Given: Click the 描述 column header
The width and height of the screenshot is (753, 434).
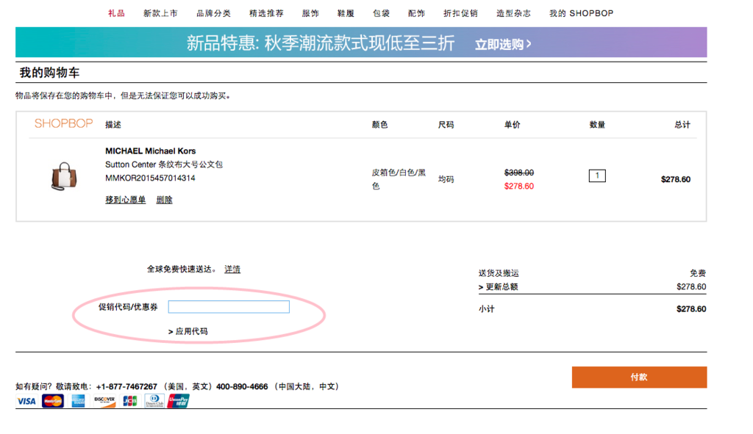Looking at the screenshot, I should point(113,125).
